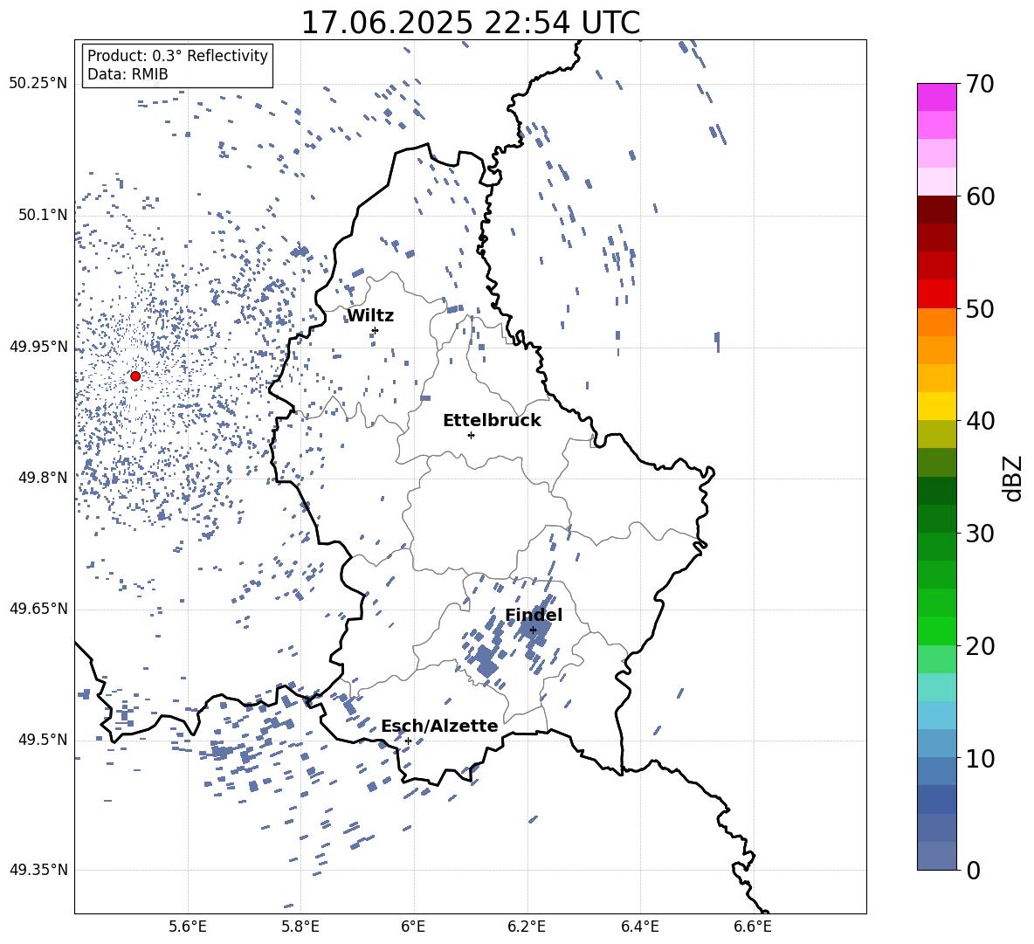Click the Product: 0.3° Reflectivity text
This screenshot has height=944, width=1034.
pyautogui.click(x=177, y=56)
